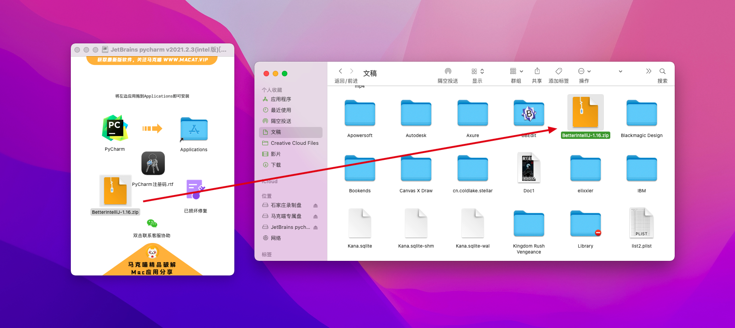Select 文稿 in the Finder sidebar
Screen dimensions: 735x328
pos(291,132)
